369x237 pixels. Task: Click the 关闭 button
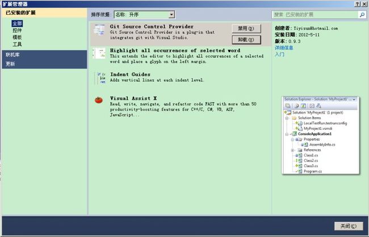click(x=349, y=226)
